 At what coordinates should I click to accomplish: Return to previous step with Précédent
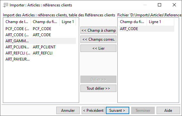(x=93, y=111)
